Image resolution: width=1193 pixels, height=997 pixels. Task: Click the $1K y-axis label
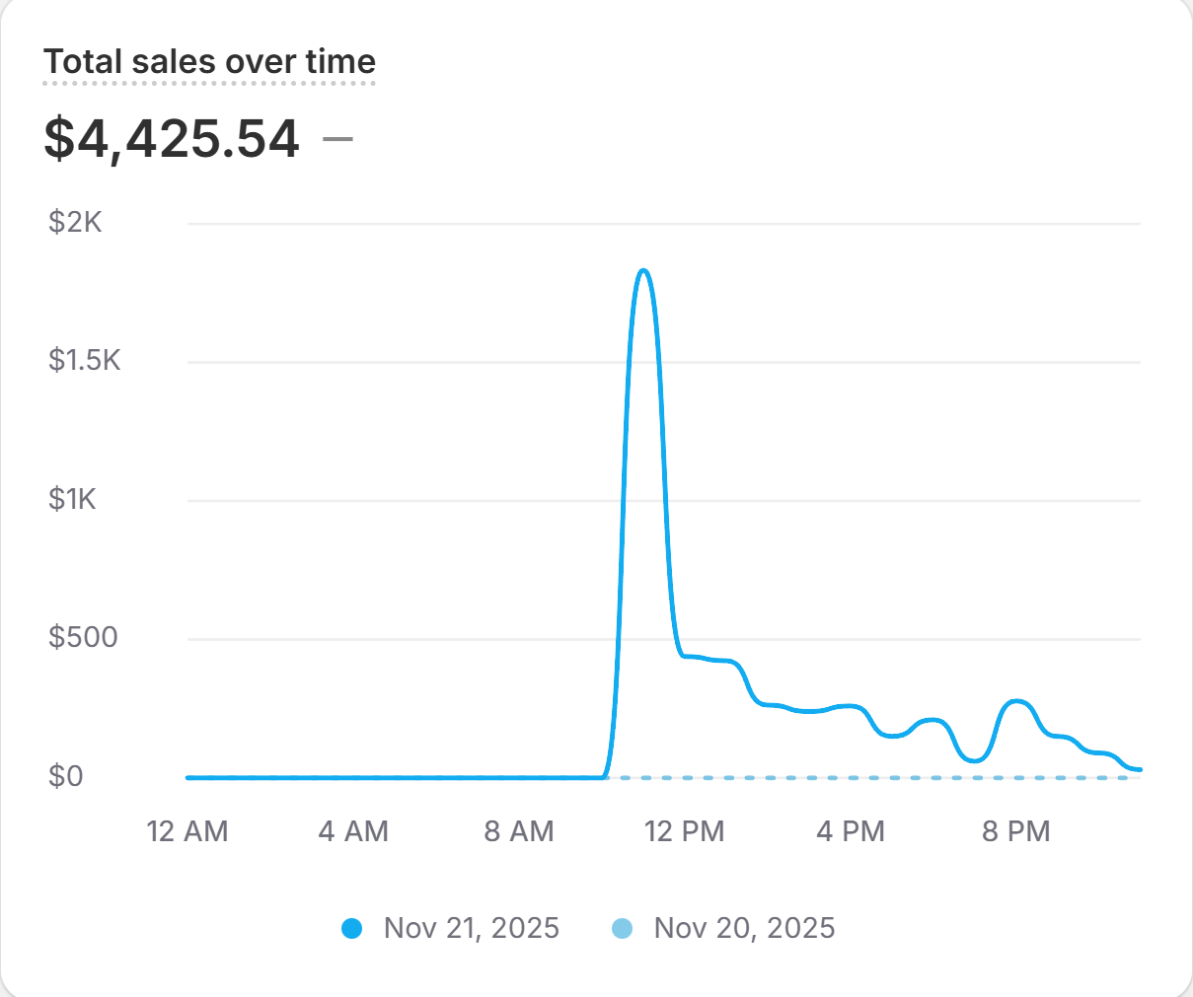point(73,499)
